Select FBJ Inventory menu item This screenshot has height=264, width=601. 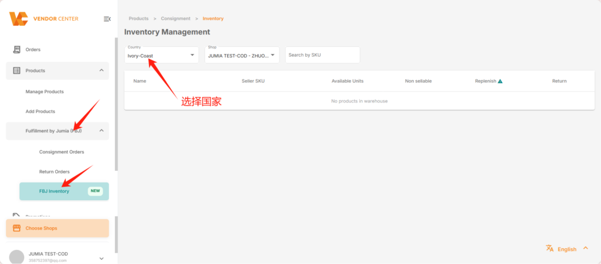(65, 191)
